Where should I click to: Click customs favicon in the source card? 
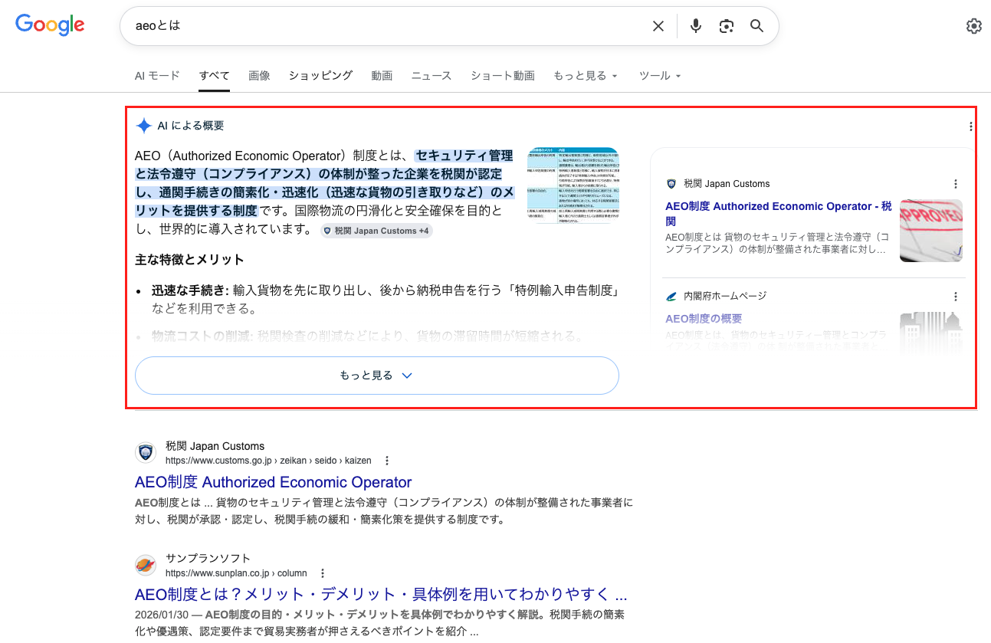coord(671,184)
